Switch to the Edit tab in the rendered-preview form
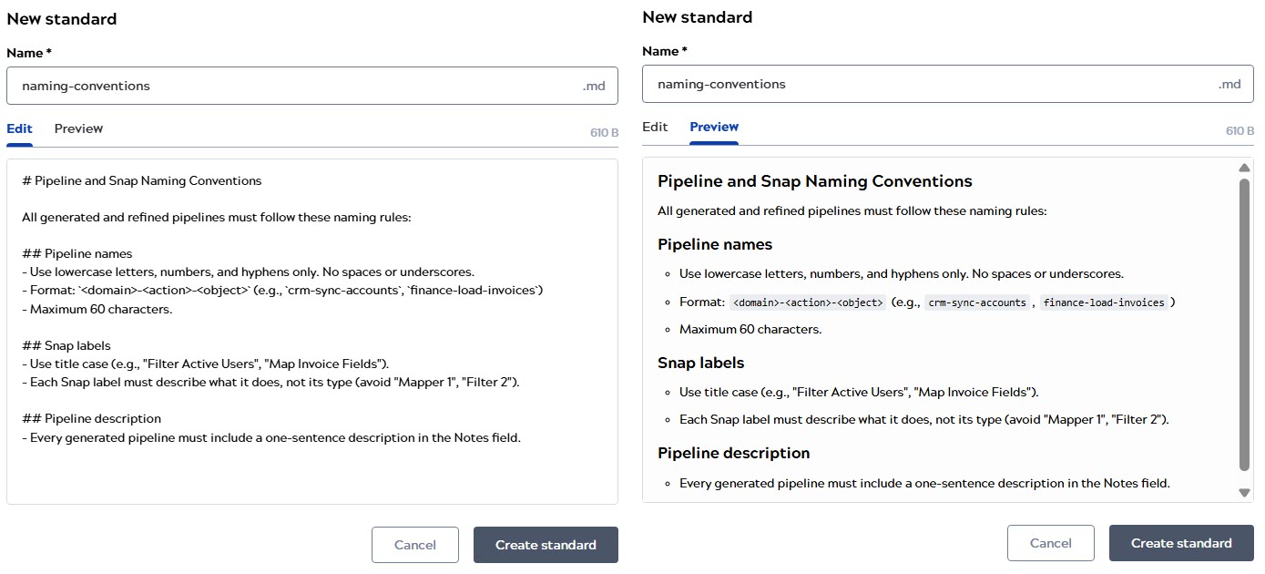The image size is (1265, 574). pyautogui.click(x=655, y=127)
